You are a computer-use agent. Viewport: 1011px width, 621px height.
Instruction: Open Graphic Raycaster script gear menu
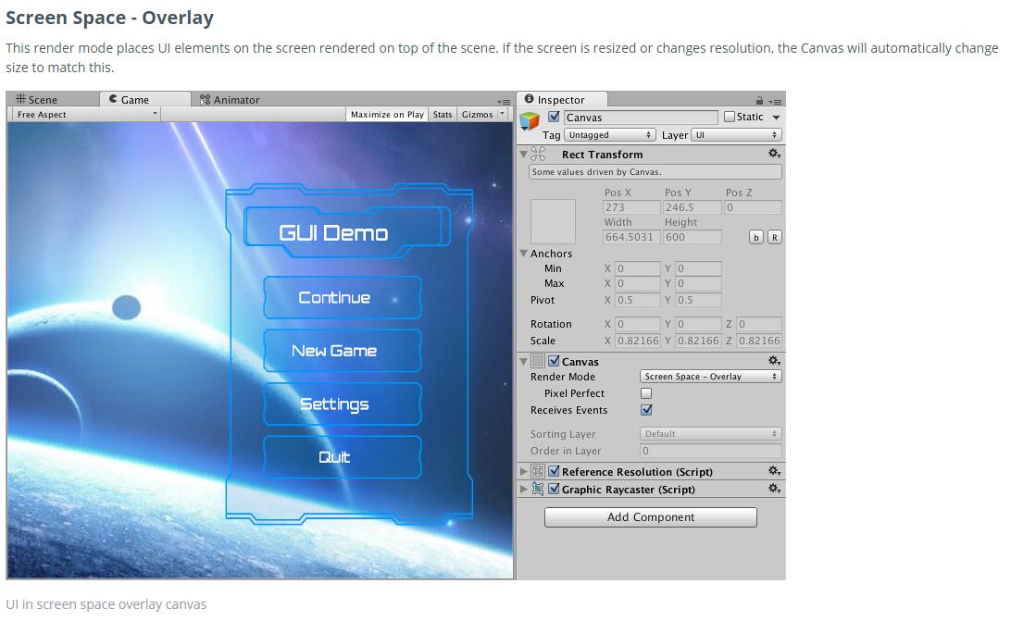point(774,489)
